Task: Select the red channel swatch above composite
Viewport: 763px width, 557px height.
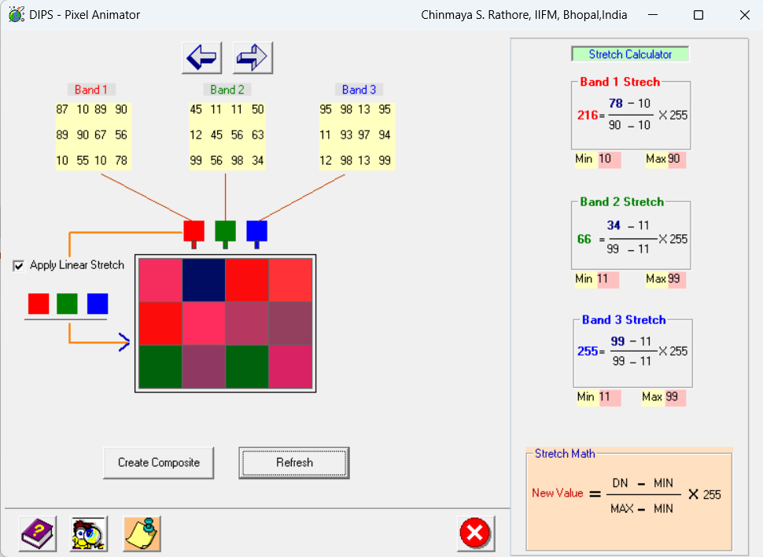Action: point(194,231)
